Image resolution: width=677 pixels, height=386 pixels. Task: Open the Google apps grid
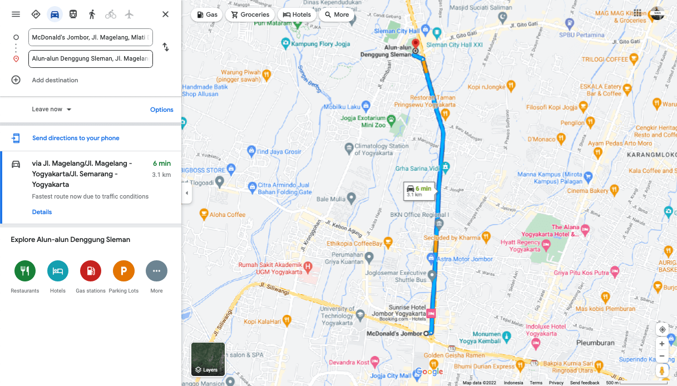pyautogui.click(x=638, y=13)
